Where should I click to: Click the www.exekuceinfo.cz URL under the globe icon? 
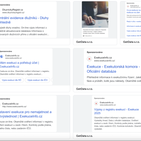[13, 58]
